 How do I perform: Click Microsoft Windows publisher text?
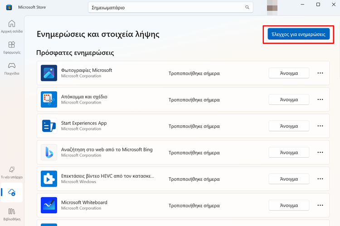coord(78,182)
